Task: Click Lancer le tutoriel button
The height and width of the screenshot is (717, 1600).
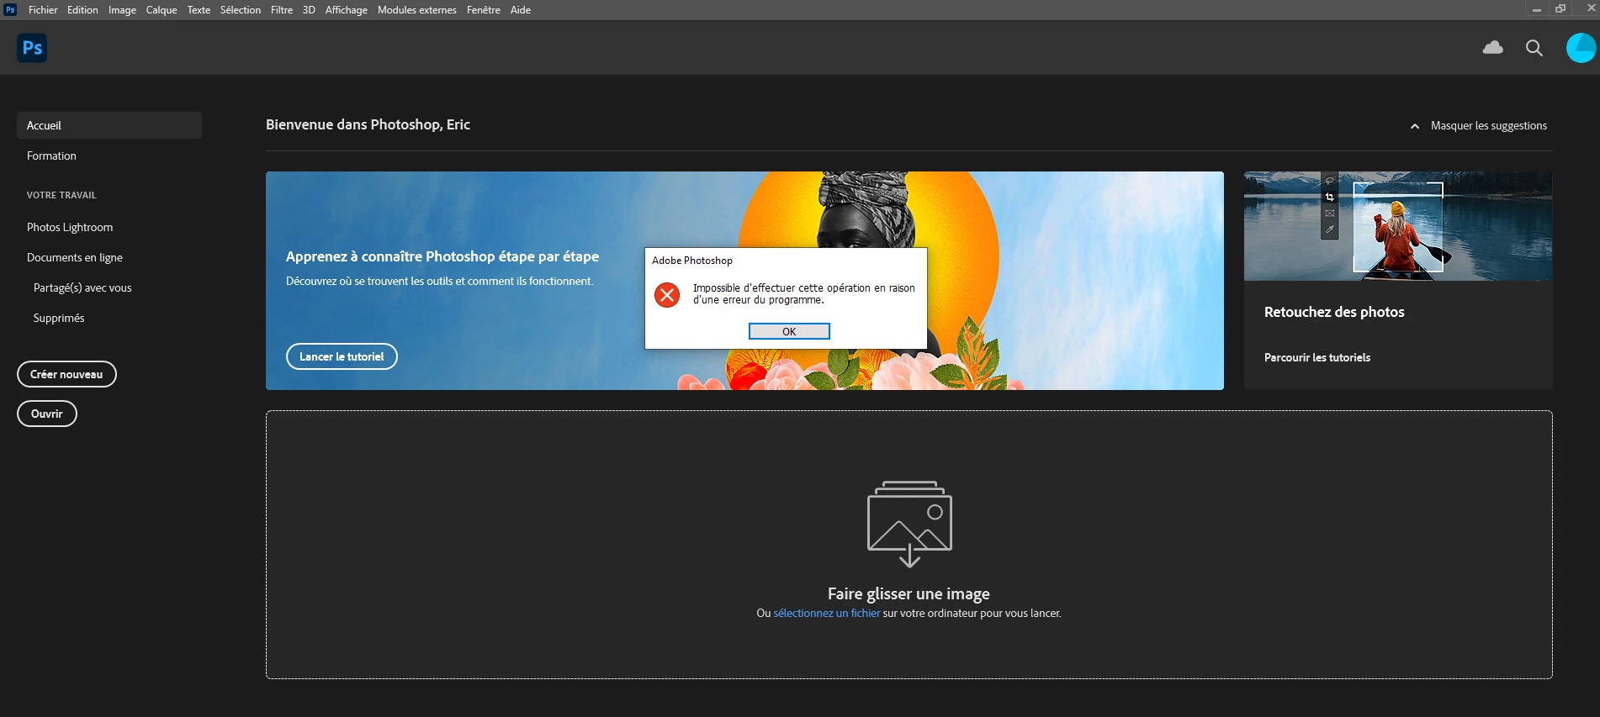Action: click(342, 356)
